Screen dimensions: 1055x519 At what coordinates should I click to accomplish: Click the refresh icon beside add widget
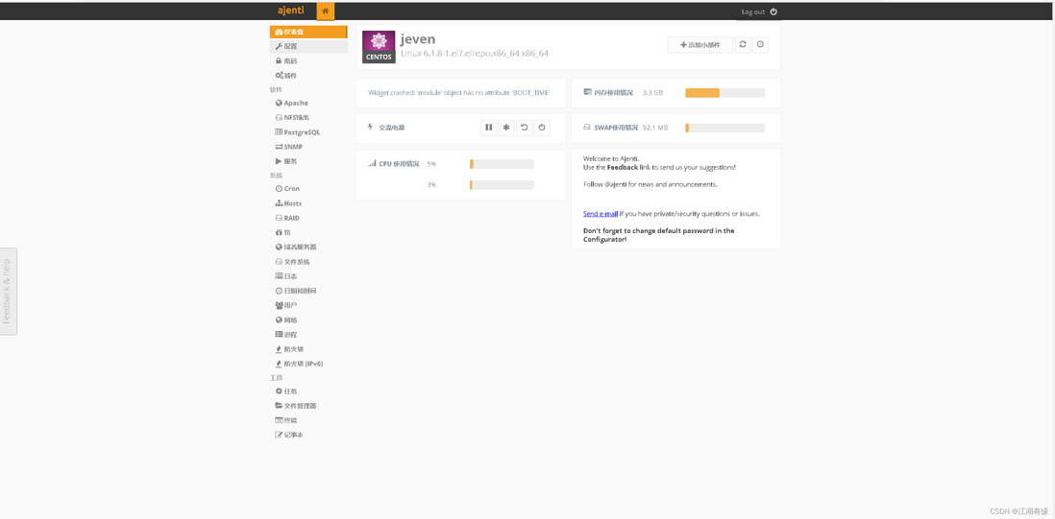point(743,45)
